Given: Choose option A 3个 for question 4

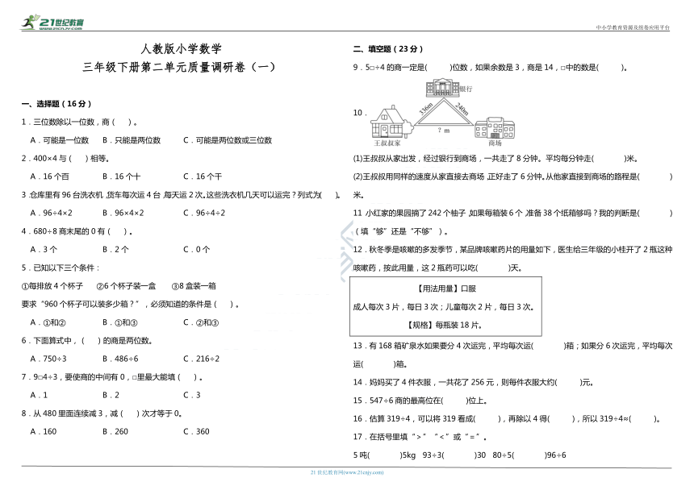Looking at the screenshot, I should [44, 250].
